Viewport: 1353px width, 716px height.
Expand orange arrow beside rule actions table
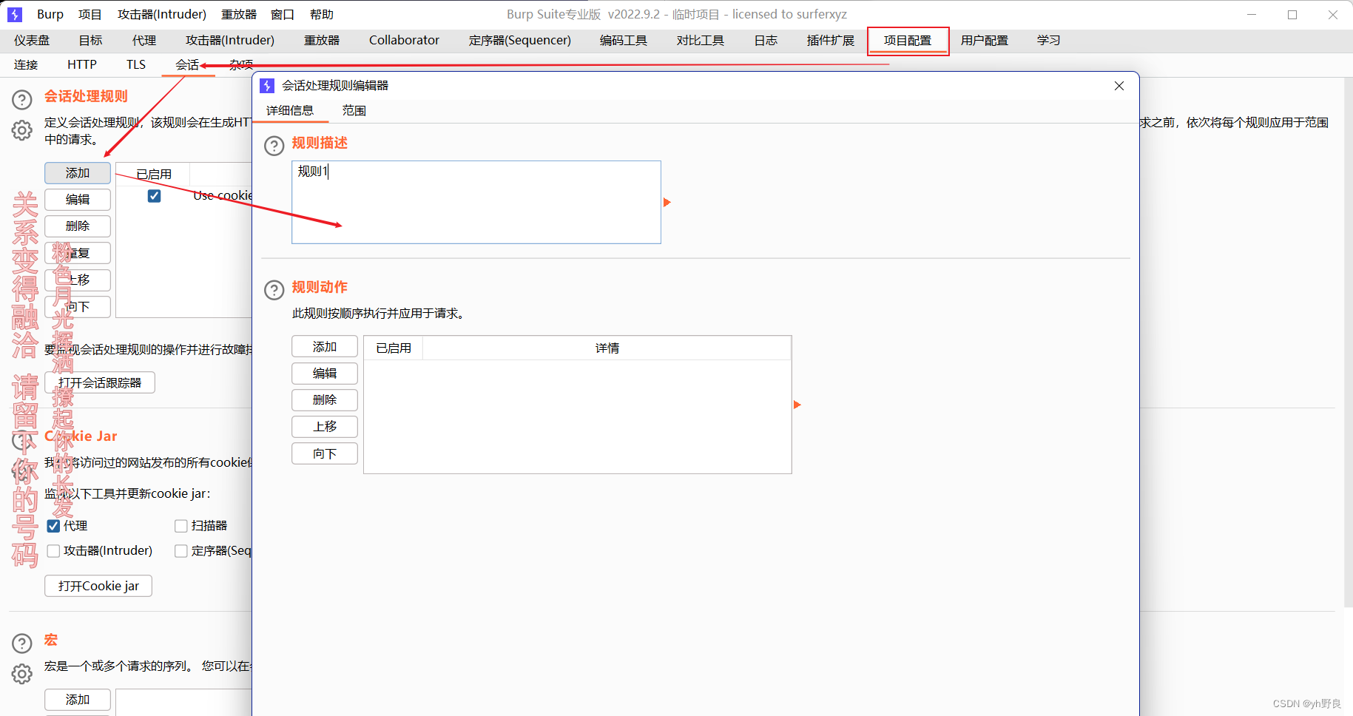pyautogui.click(x=797, y=405)
